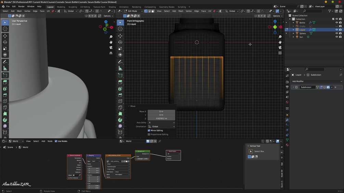The image size is (344, 193).
Task: Switch to the Modeling workspace tab
Action: 61,7
